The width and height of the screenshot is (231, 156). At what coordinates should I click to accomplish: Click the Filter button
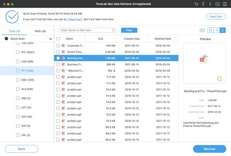point(129,30)
